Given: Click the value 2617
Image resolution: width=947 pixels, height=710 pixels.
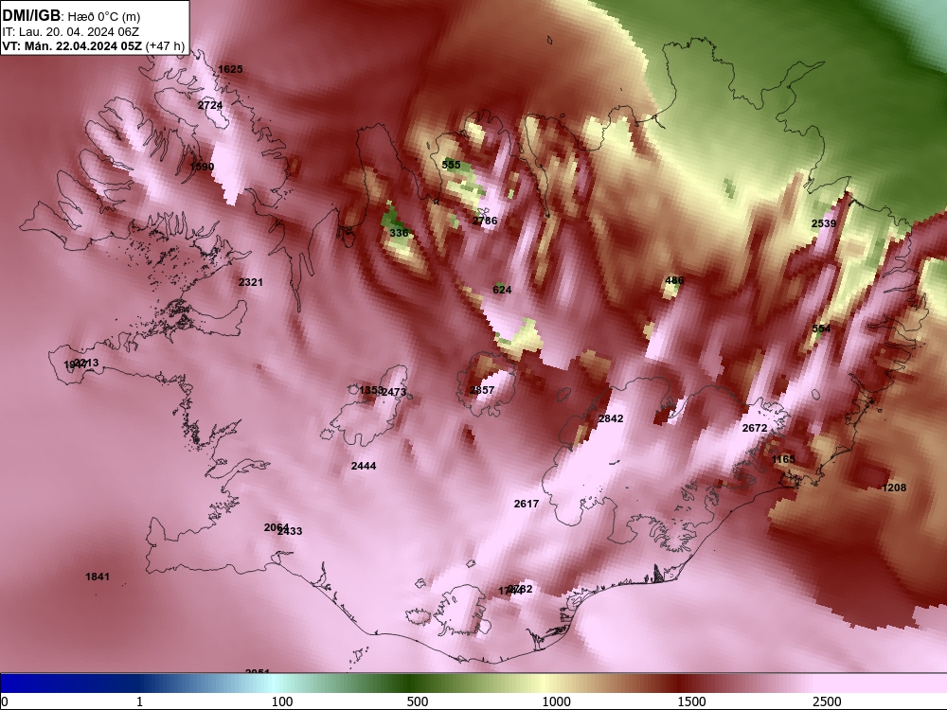Looking at the screenshot, I should point(526,504).
